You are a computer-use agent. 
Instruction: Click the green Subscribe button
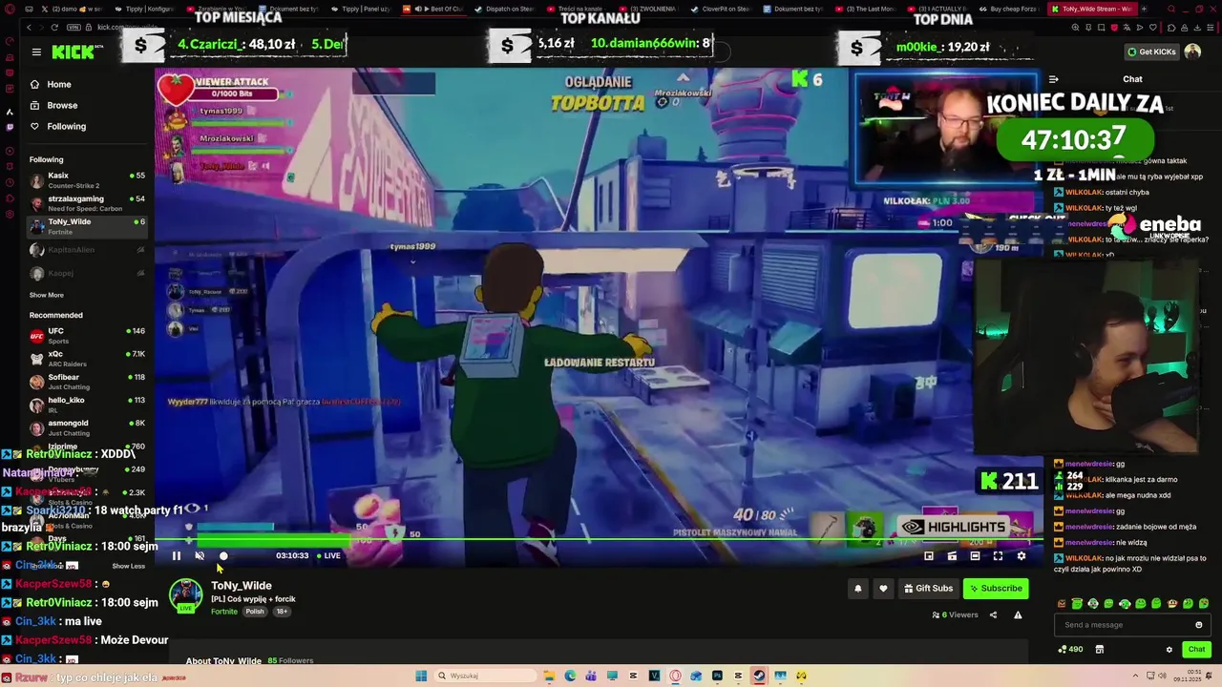[996, 589]
